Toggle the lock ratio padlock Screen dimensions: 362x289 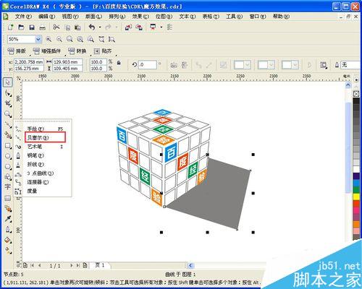click(x=119, y=63)
